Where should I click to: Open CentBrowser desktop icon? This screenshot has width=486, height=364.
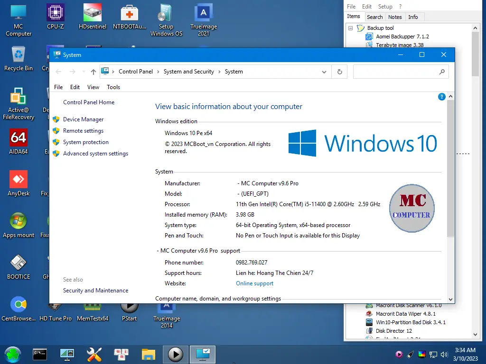coord(19,309)
